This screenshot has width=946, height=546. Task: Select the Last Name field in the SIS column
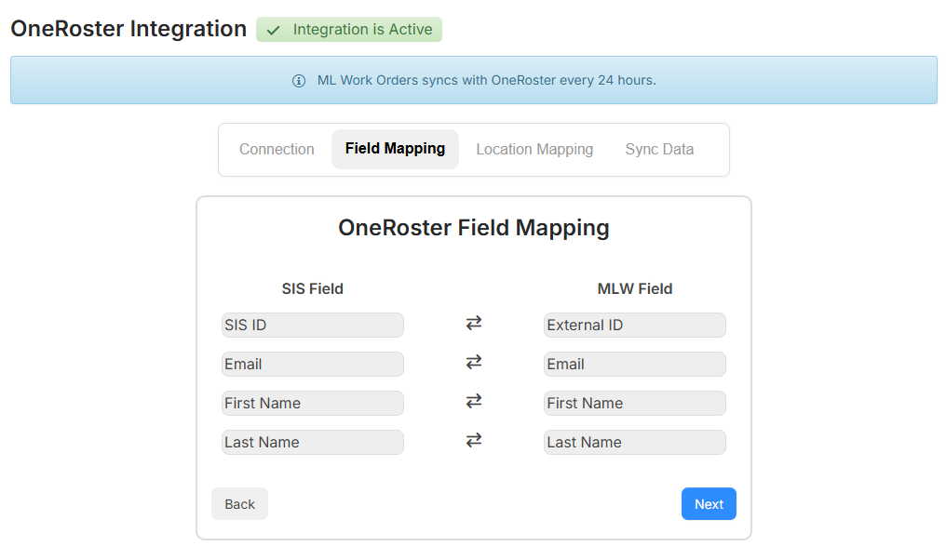(x=313, y=442)
